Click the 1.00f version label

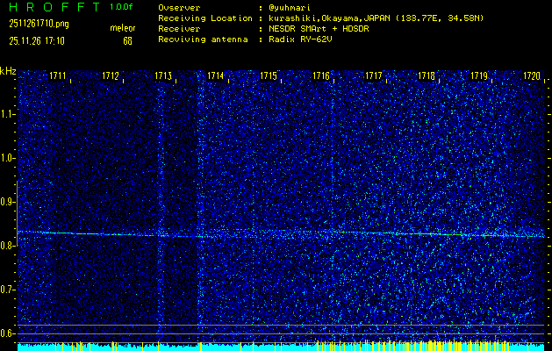tap(121, 7)
